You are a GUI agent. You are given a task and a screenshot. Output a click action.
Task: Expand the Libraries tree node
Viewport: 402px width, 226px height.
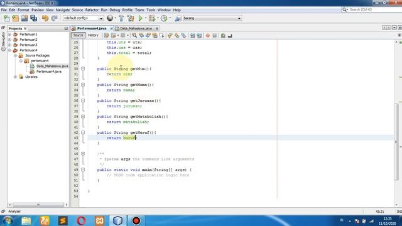click(x=15, y=77)
